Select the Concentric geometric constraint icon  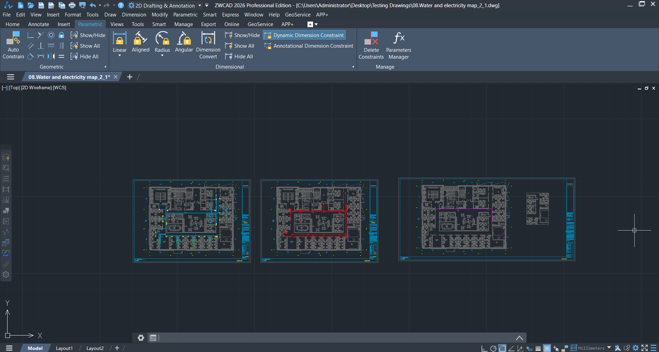click(x=51, y=35)
